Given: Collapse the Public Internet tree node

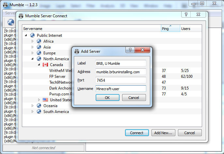Looking at the screenshot, I should pyautogui.click(x=26, y=35).
